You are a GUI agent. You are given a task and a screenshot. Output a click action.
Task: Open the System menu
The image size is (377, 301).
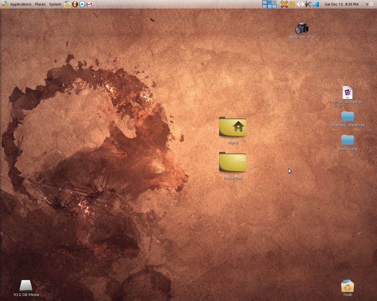55,4
